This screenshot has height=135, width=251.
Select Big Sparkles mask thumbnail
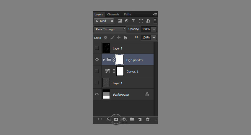point(120,60)
